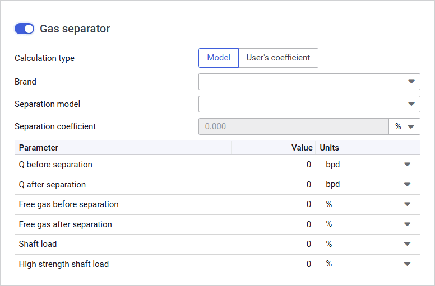Viewport: 435px width, 286px height.
Task: Select the Shaft load row label
Action: coord(38,244)
